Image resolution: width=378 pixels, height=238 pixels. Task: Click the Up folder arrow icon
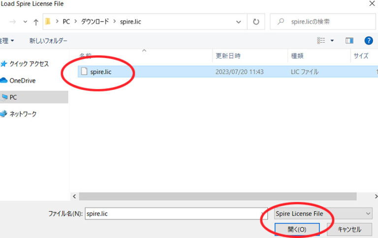click(36, 22)
